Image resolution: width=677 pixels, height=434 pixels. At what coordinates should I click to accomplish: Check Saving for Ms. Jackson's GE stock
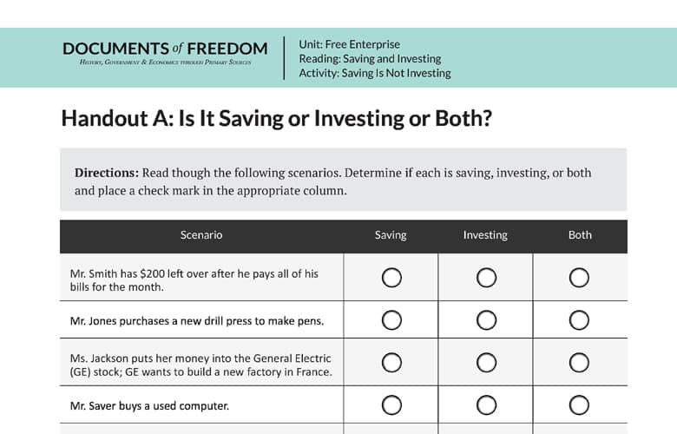[x=391, y=362]
